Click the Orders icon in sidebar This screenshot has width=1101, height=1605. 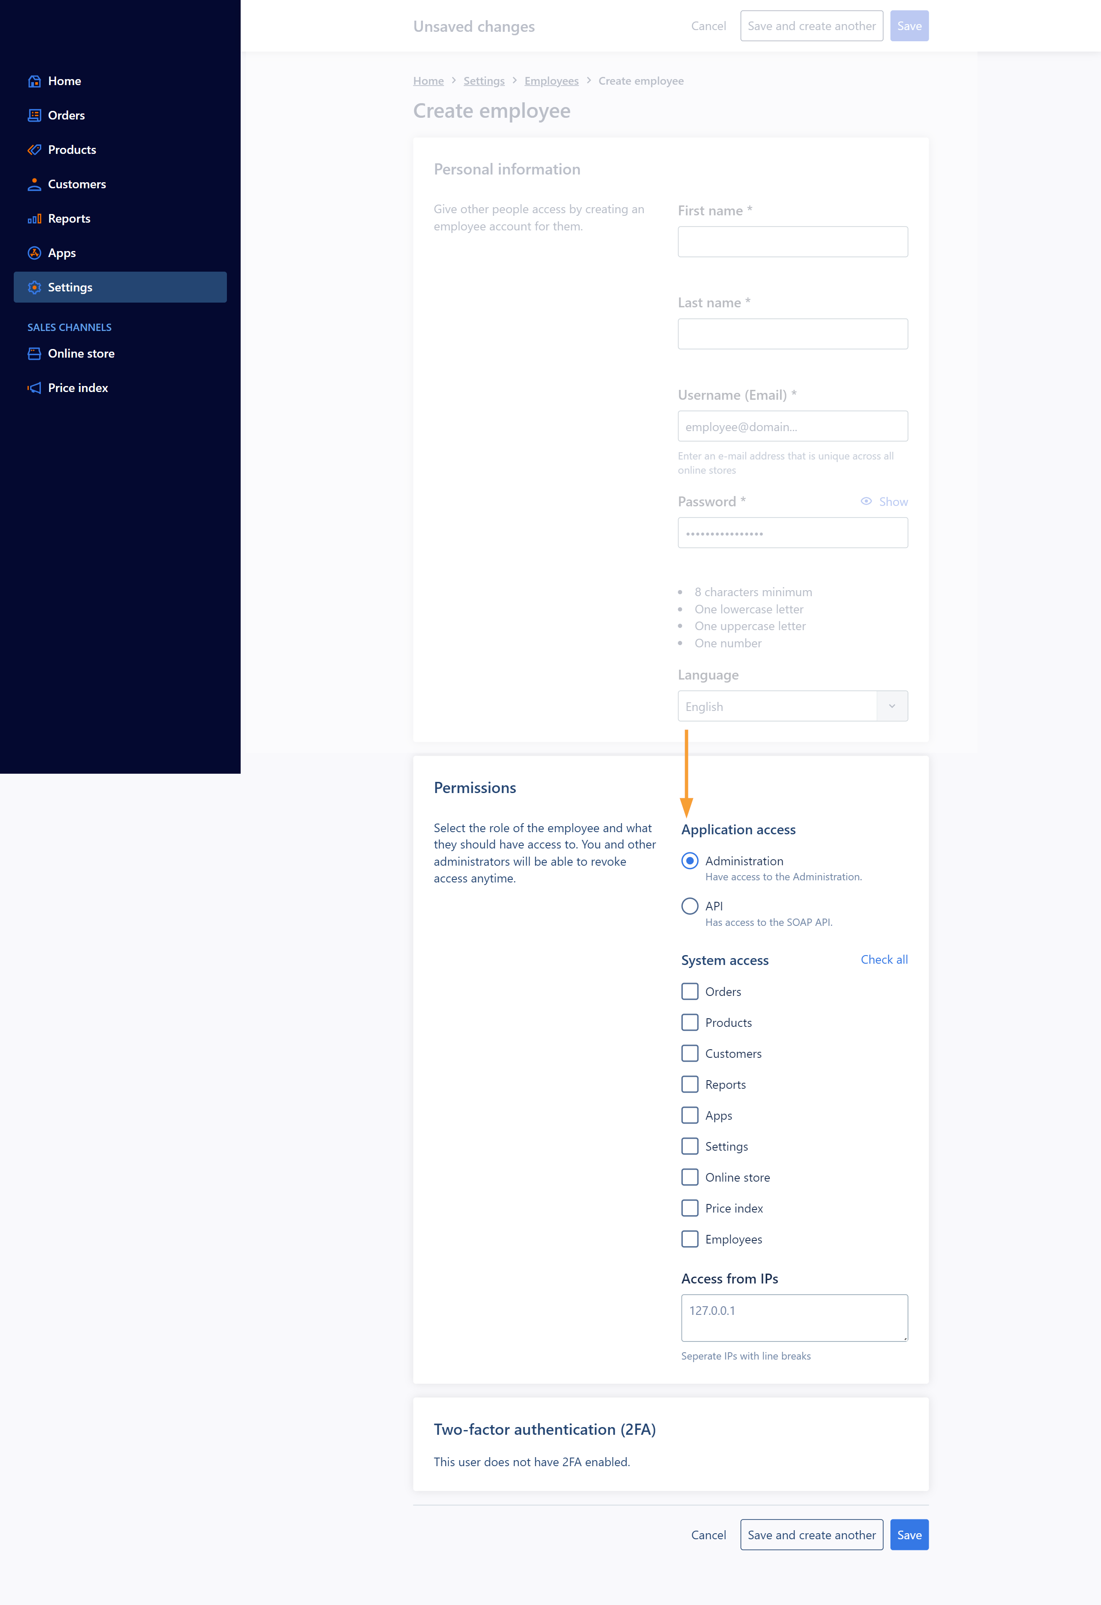coord(34,115)
